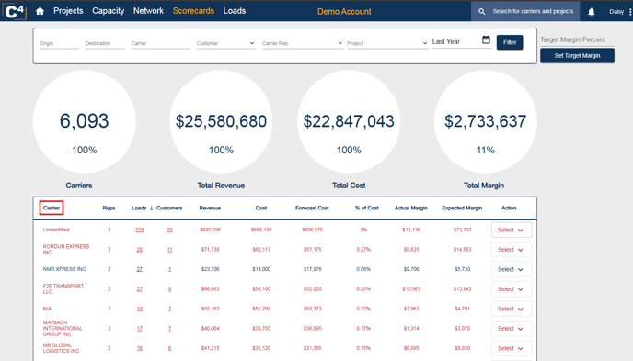Click the 6,093 Carriers circle
The height and width of the screenshot is (361, 633).
point(85,121)
